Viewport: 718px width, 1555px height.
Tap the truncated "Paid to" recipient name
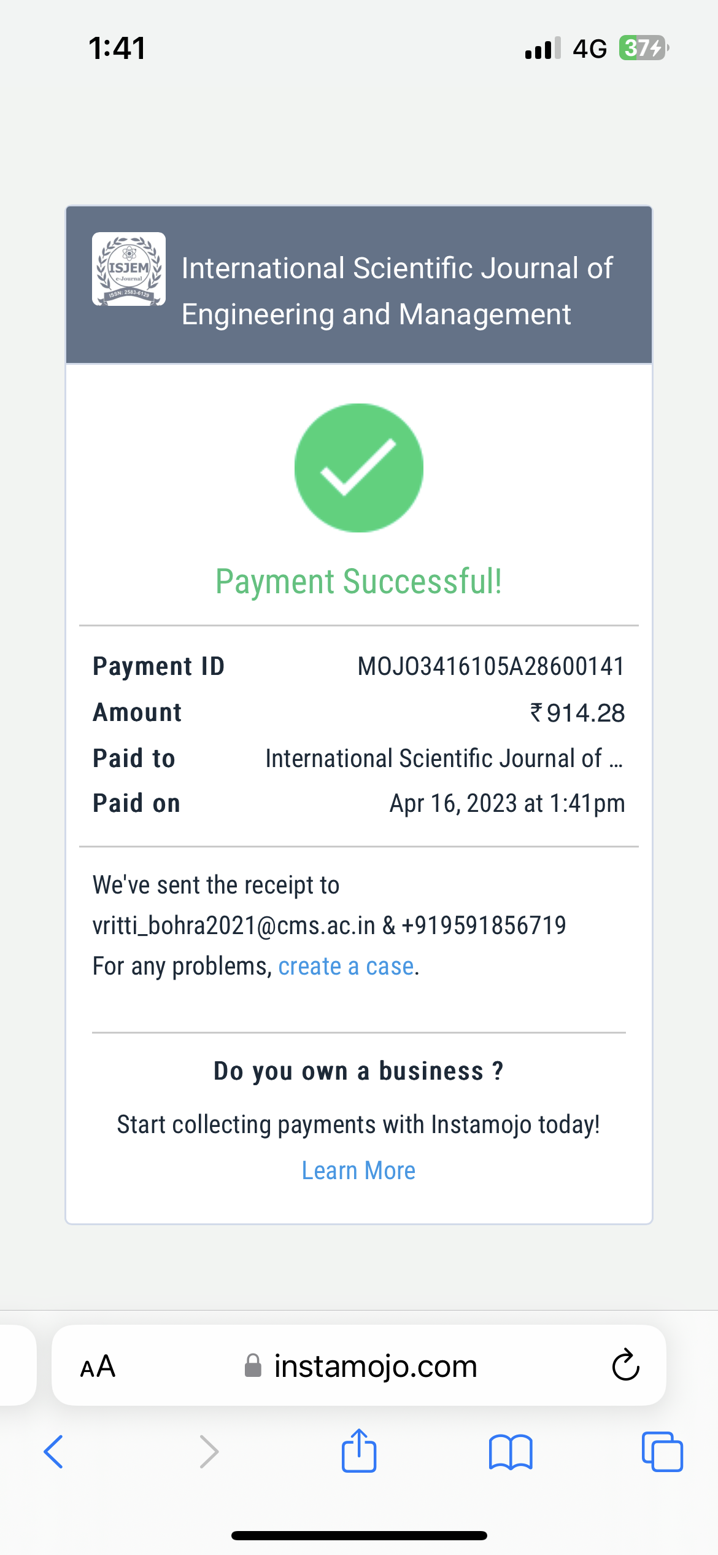click(444, 758)
